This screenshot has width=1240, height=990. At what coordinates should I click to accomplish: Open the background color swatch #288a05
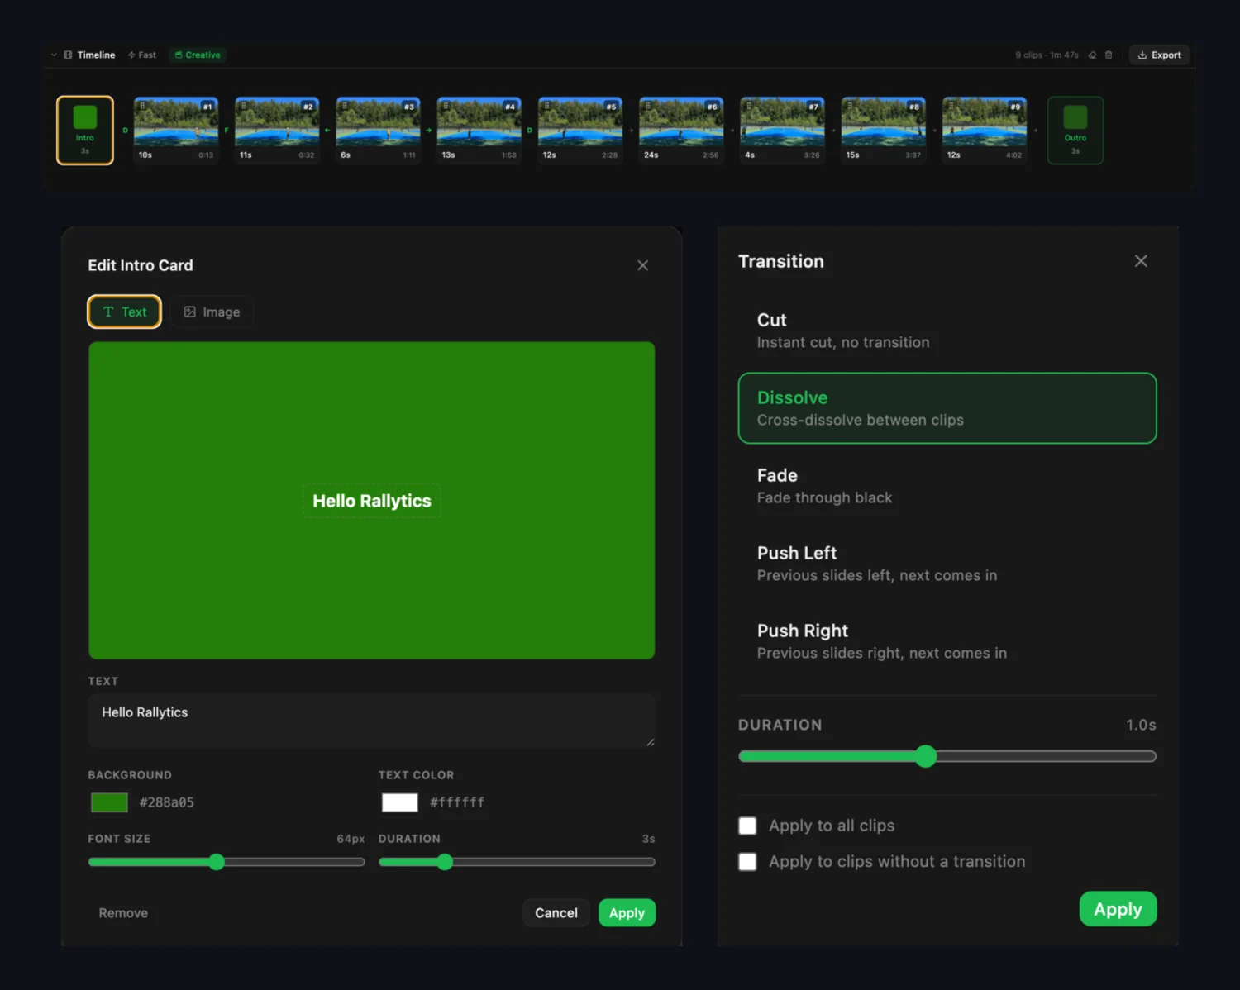coord(109,802)
